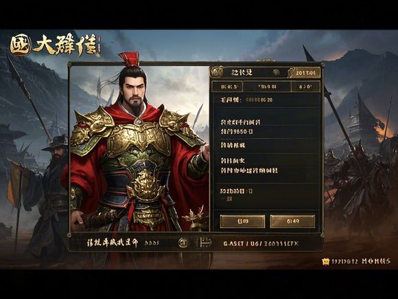Image resolution: width=398 pixels, height=299 pixels.
Task: Select the middle tab in stats row
Action: click(x=267, y=87)
